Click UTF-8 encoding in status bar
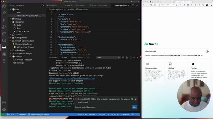Viewport: 213px width, 119px height. click(x=102, y=115)
